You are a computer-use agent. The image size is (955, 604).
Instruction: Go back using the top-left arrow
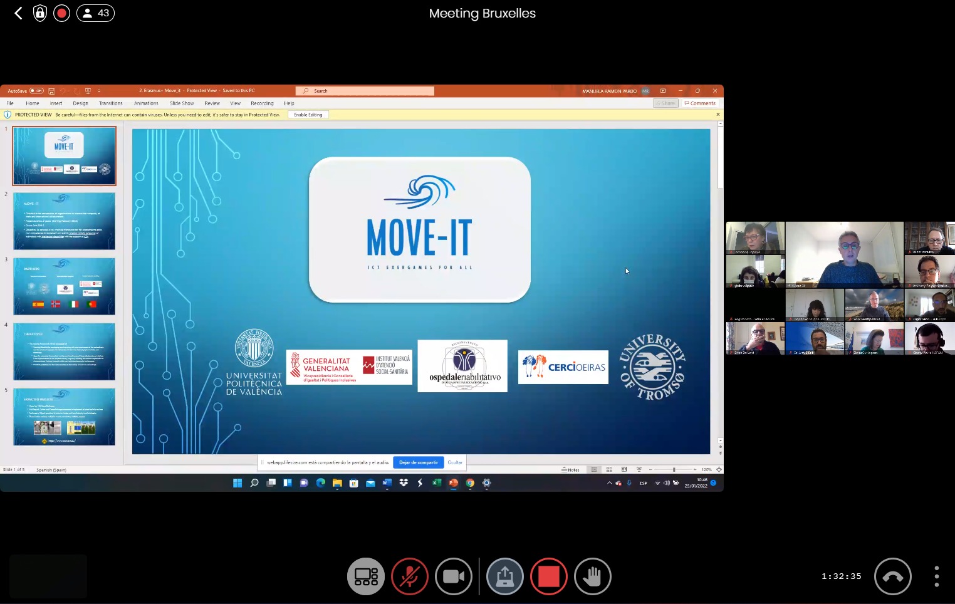click(18, 13)
